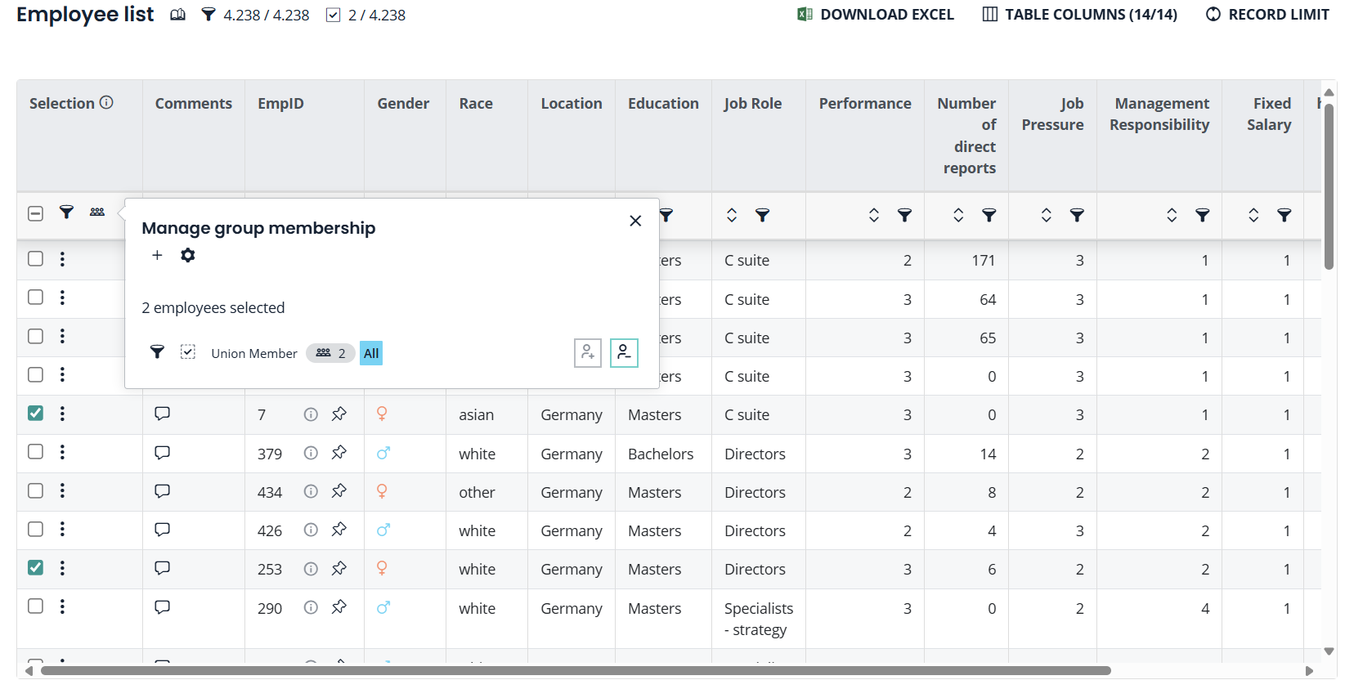Toggle the header select-all checkbox
The image size is (1345, 689).
pyautogui.click(x=35, y=214)
